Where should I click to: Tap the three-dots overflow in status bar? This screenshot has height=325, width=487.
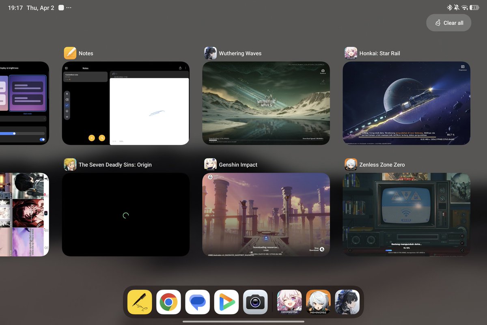[69, 8]
